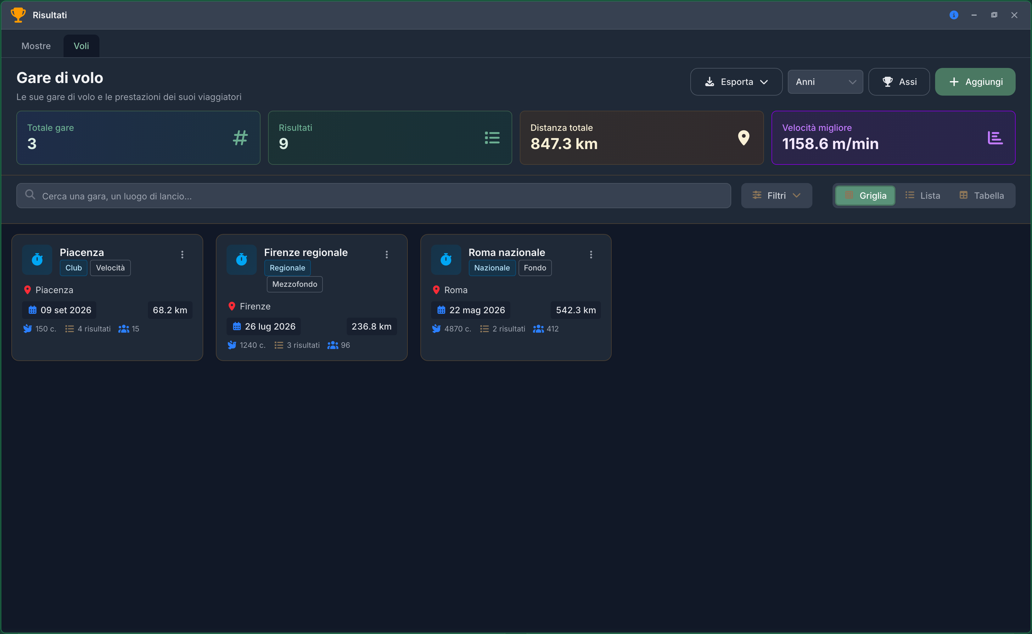Open the three-dot menu on Firenze regionale card

click(x=386, y=254)
